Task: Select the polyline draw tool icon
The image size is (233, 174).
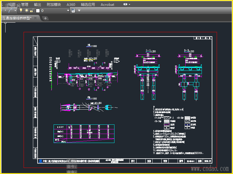Action: [x=11, y=10]
